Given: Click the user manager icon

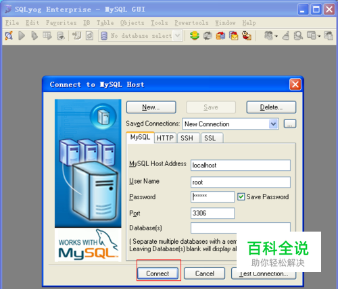Looking at the screenshot, I should (247, 36).
